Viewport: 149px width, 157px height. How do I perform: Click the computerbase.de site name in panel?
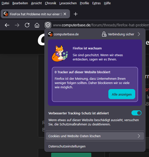pos(66,34)
